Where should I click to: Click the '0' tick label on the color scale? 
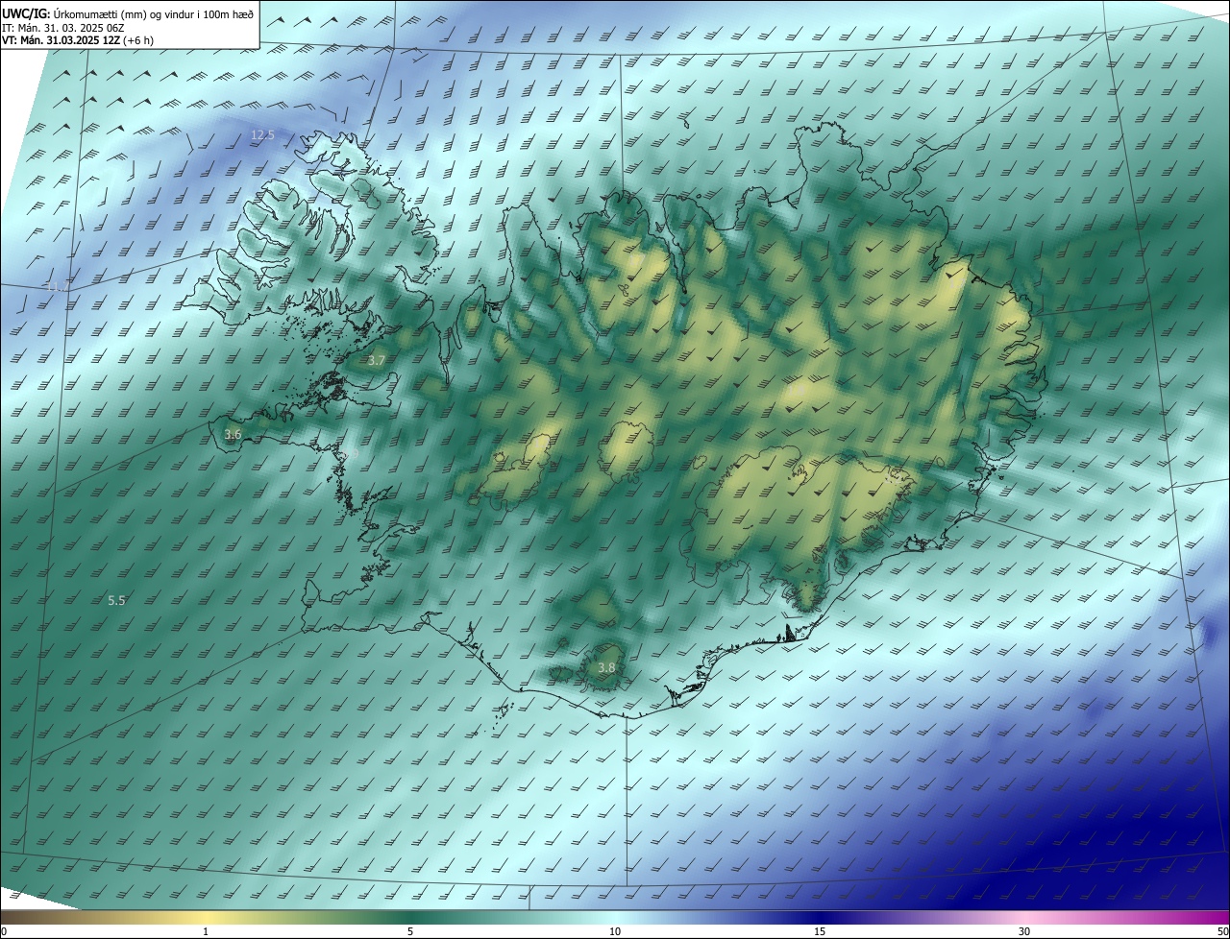coord(4,932)
